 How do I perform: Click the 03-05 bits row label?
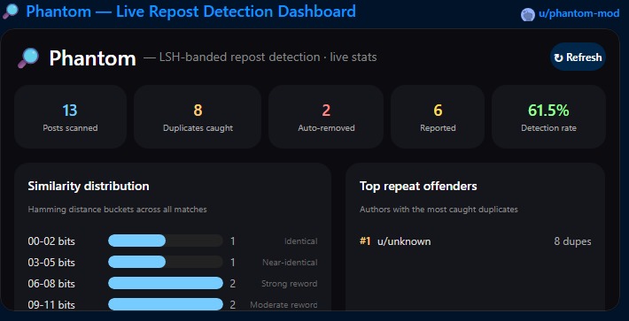pyautogui.click(x=51, y=263)
